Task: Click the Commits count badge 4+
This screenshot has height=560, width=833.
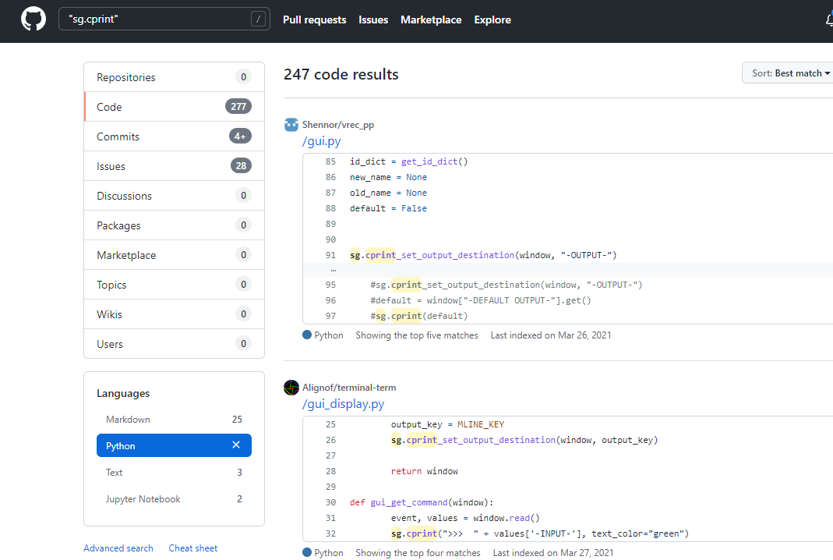Action: coord(240,136)
